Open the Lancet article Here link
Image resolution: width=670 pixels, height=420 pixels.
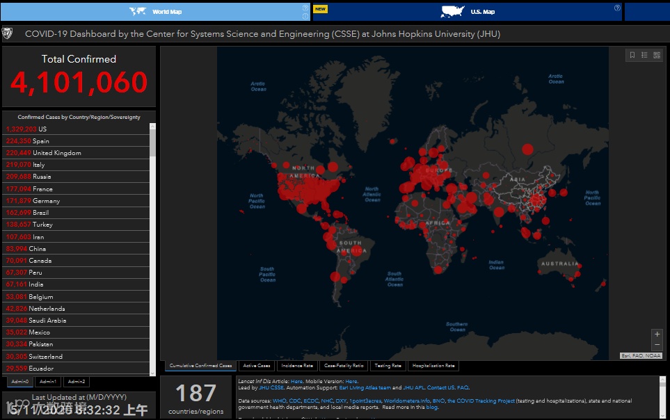[296, 381]
